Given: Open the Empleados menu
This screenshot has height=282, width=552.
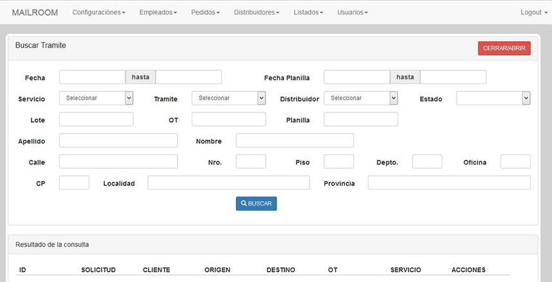Looking at the screenshot, I should click(158, 12).
